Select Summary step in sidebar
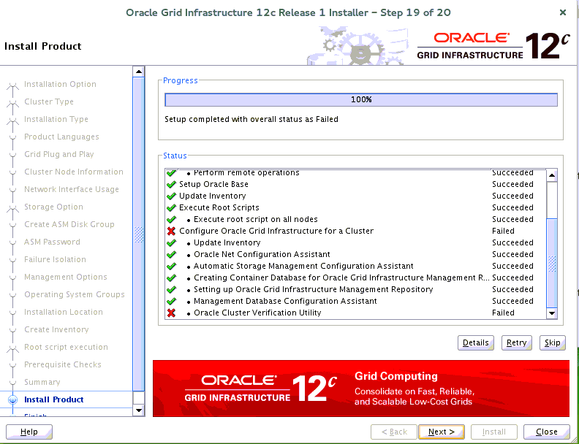579x444 pixels. click(x=42, y=382)
